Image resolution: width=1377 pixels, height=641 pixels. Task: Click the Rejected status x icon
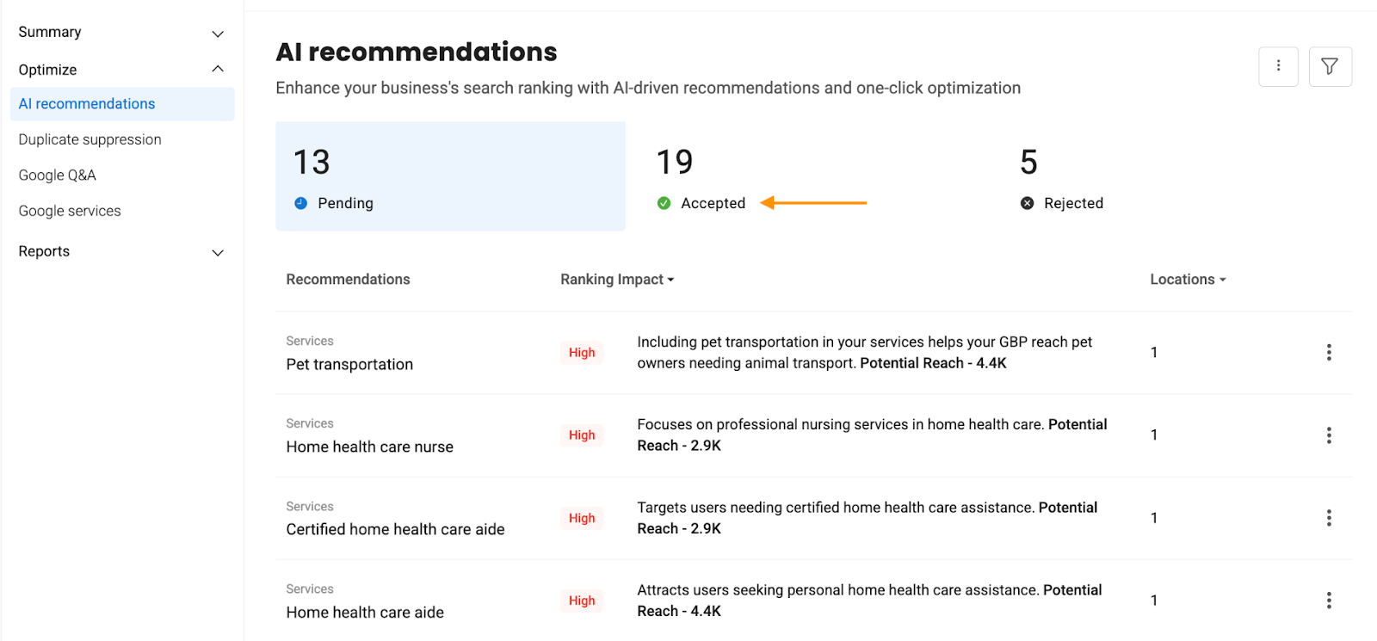point(1027,203)
